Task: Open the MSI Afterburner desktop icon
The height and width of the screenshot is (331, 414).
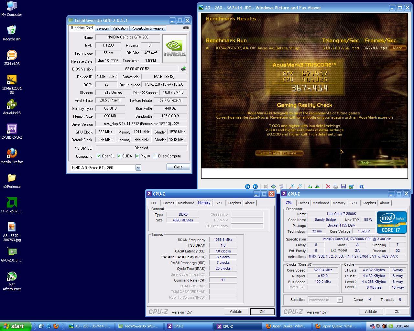Action: point(12,281)
